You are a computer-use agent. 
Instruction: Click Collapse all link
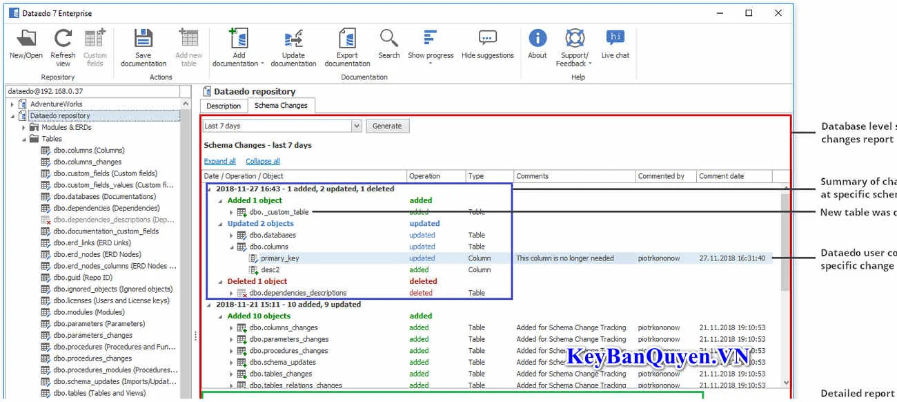[x=263, y=162]
